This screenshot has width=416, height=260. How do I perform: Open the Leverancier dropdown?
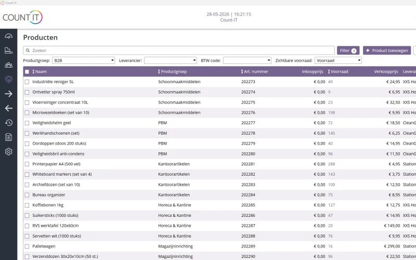[x=171, y=60]
